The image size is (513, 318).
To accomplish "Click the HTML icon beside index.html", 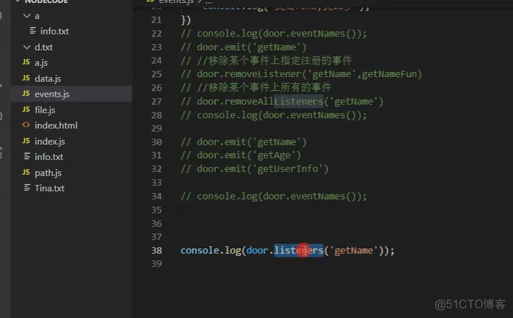I will point(26,125).
